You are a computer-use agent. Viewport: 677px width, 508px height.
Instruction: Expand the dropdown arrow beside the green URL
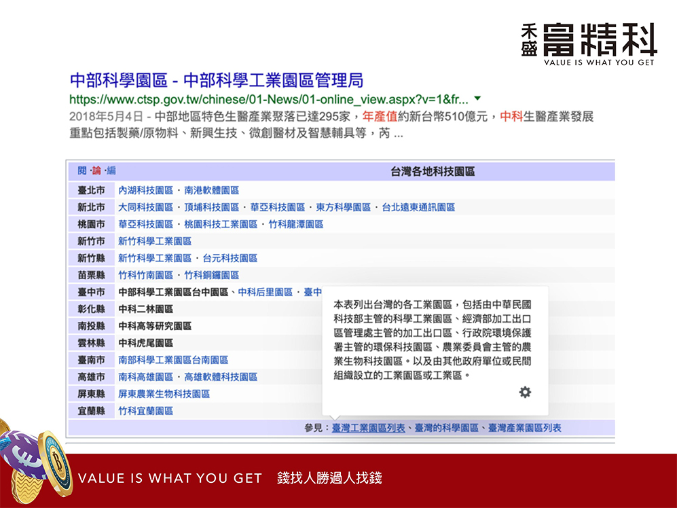point(477,98)
